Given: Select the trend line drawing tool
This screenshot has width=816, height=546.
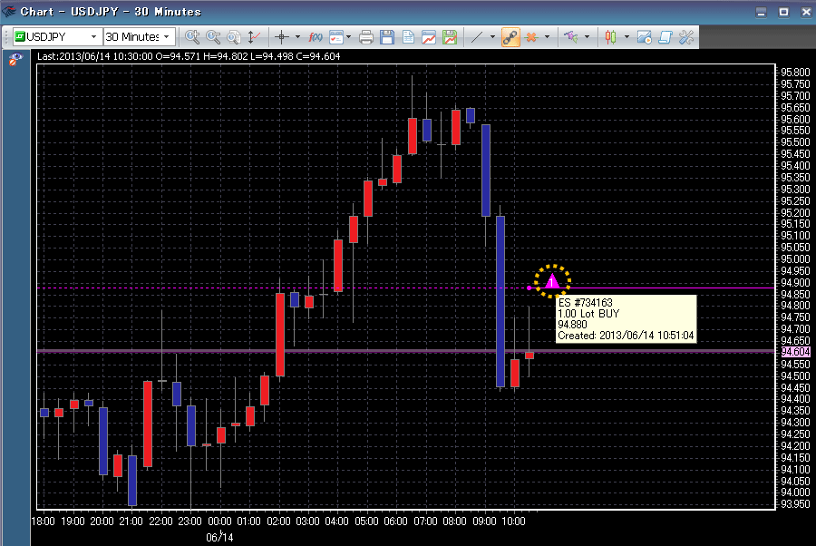Looking at the screenshot, I should (x=477, y=37).
